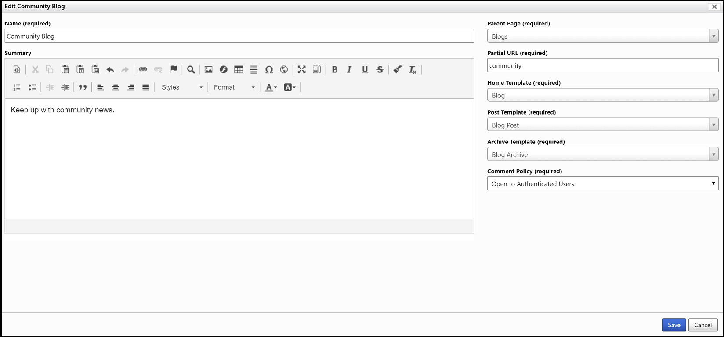
Task: Click the Flash embed icon
Action: tap(224, 69)
